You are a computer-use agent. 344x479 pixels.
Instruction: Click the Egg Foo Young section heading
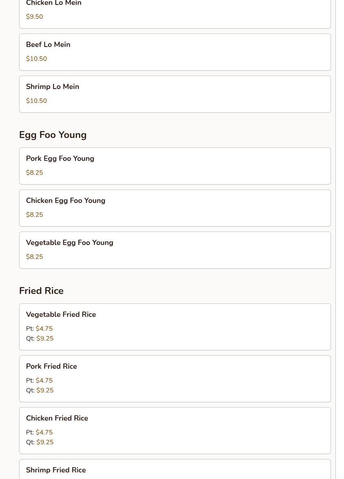pos(53,135)
